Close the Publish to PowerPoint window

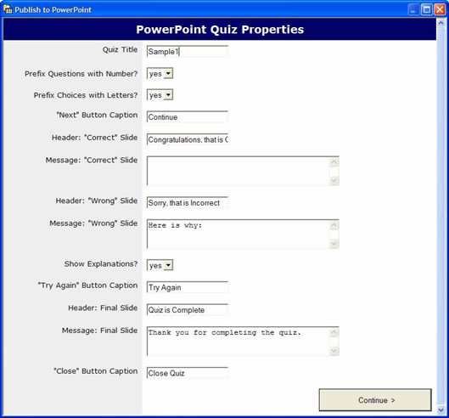pos(440,9)
